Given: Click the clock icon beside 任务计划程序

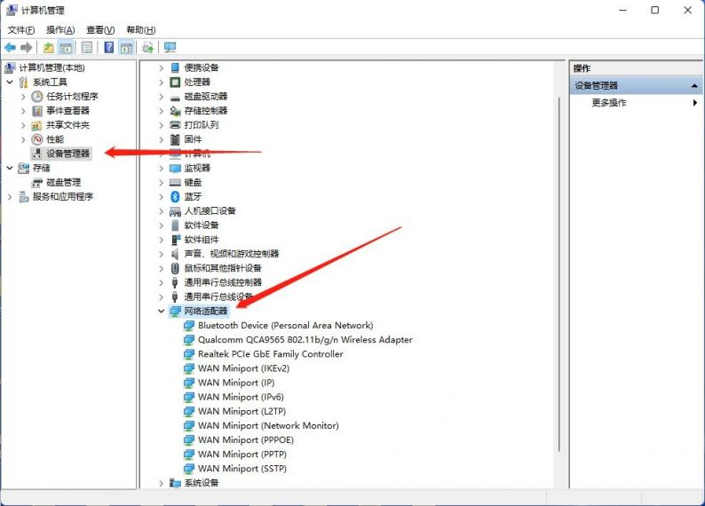Looking at the screenshot, I should point(37,96).
